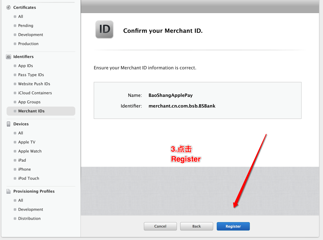The image size is (323, 240).
Task: Click the Back button
Action: (197, 226)
